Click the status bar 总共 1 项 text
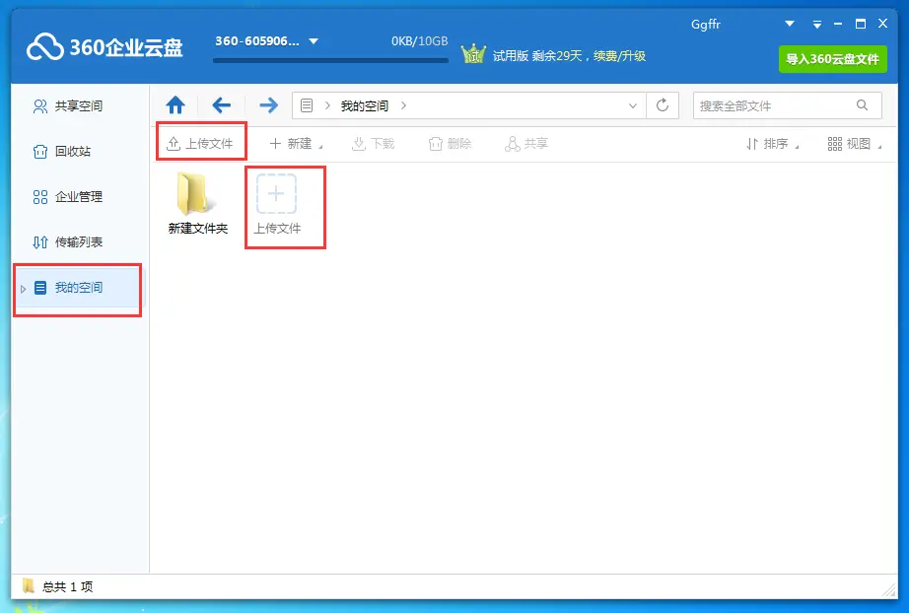Viewport: 909px width, 613px height. click(x=67, y=587)
